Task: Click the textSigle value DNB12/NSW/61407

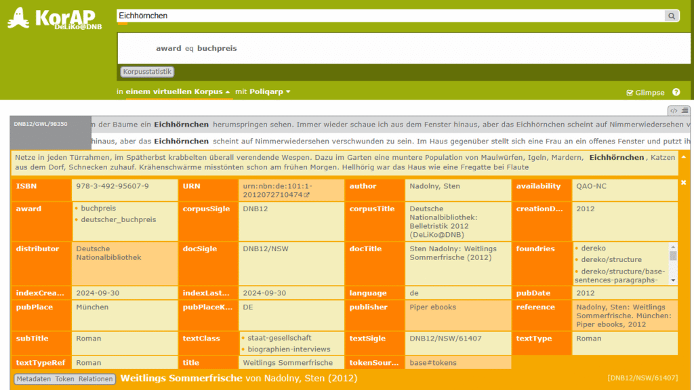Action: [x=445, y=339]
